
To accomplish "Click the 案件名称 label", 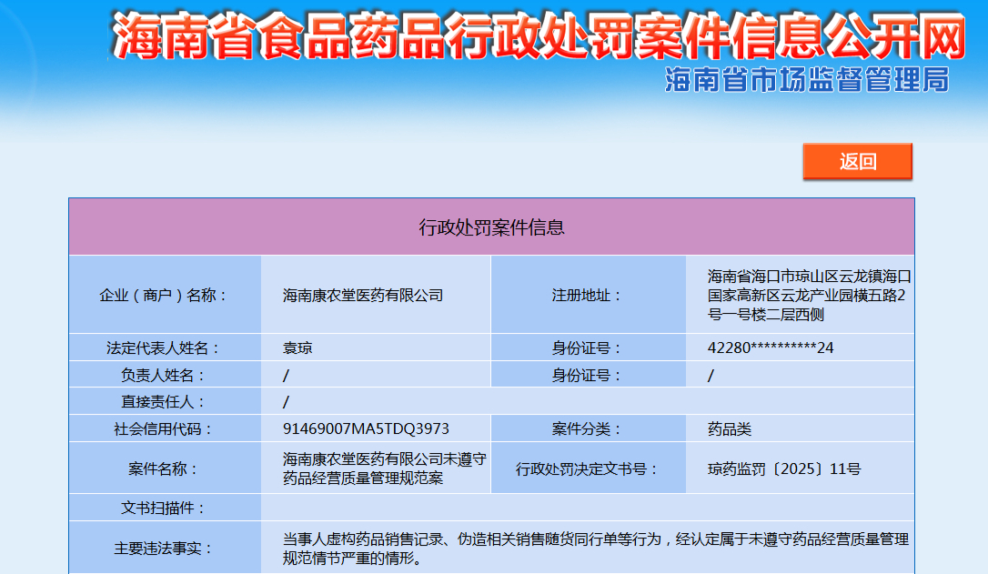I will 165,468.
